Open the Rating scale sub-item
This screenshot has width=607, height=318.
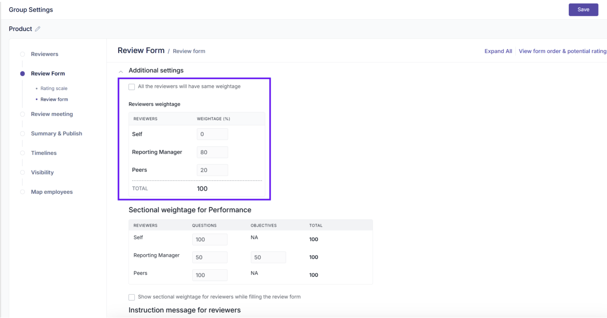tap(54, 89)
